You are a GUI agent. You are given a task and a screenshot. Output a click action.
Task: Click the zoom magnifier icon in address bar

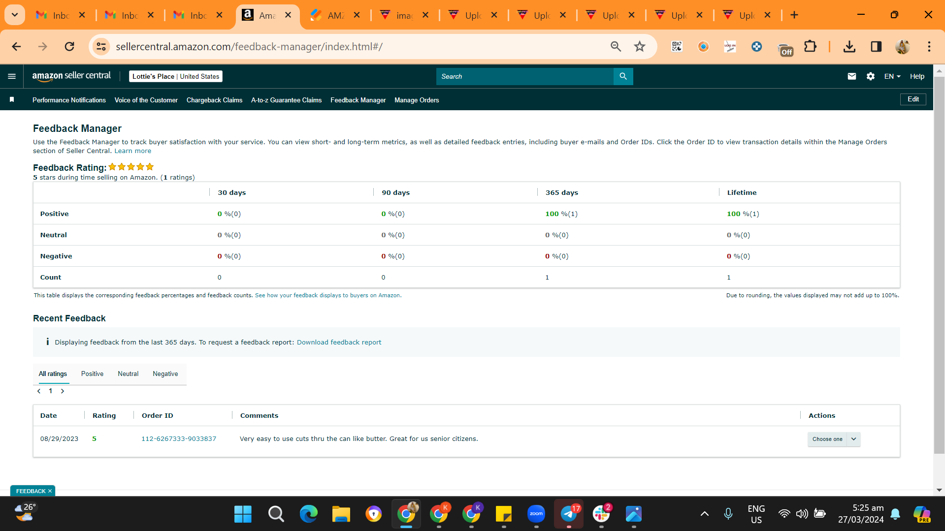(x=616, y=47)
